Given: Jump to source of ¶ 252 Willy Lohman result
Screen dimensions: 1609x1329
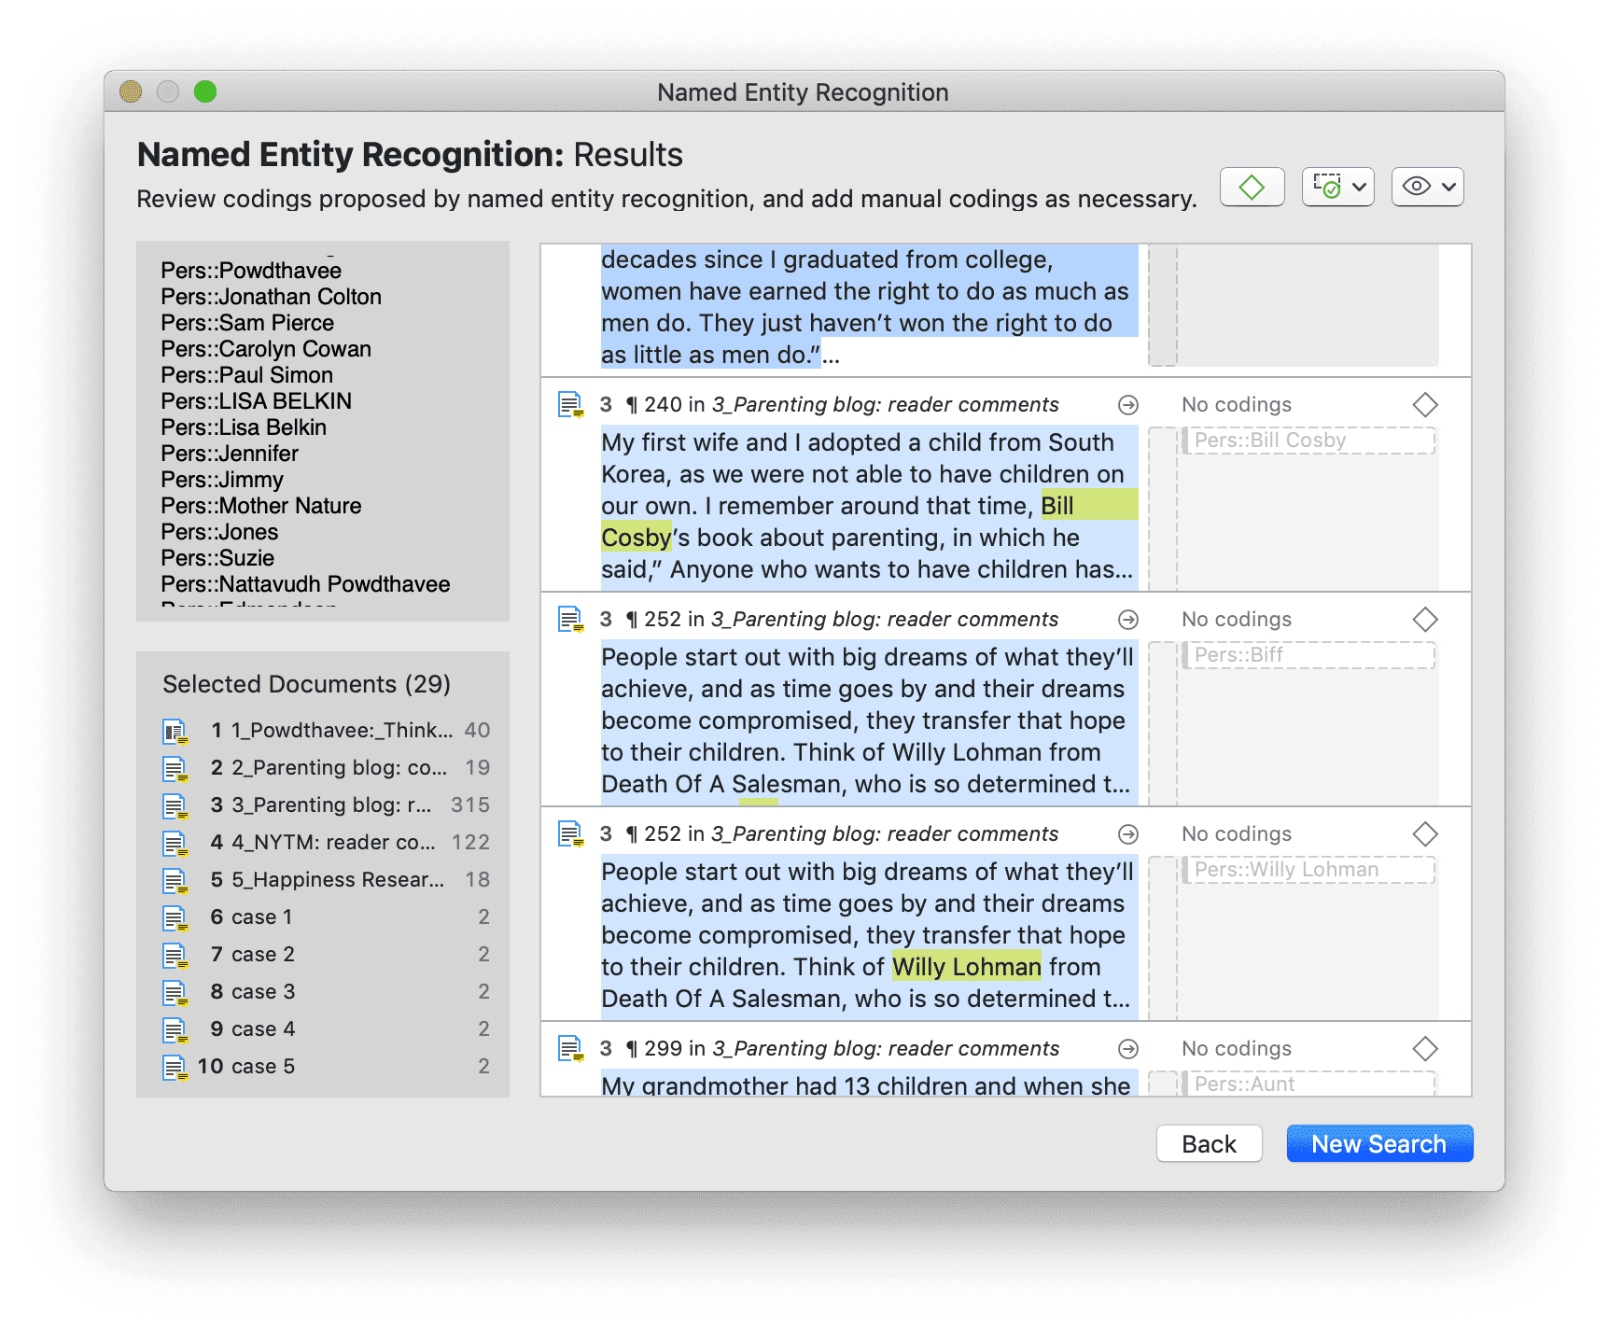Looking at the screenshot, I should (x=1128, y=834).
